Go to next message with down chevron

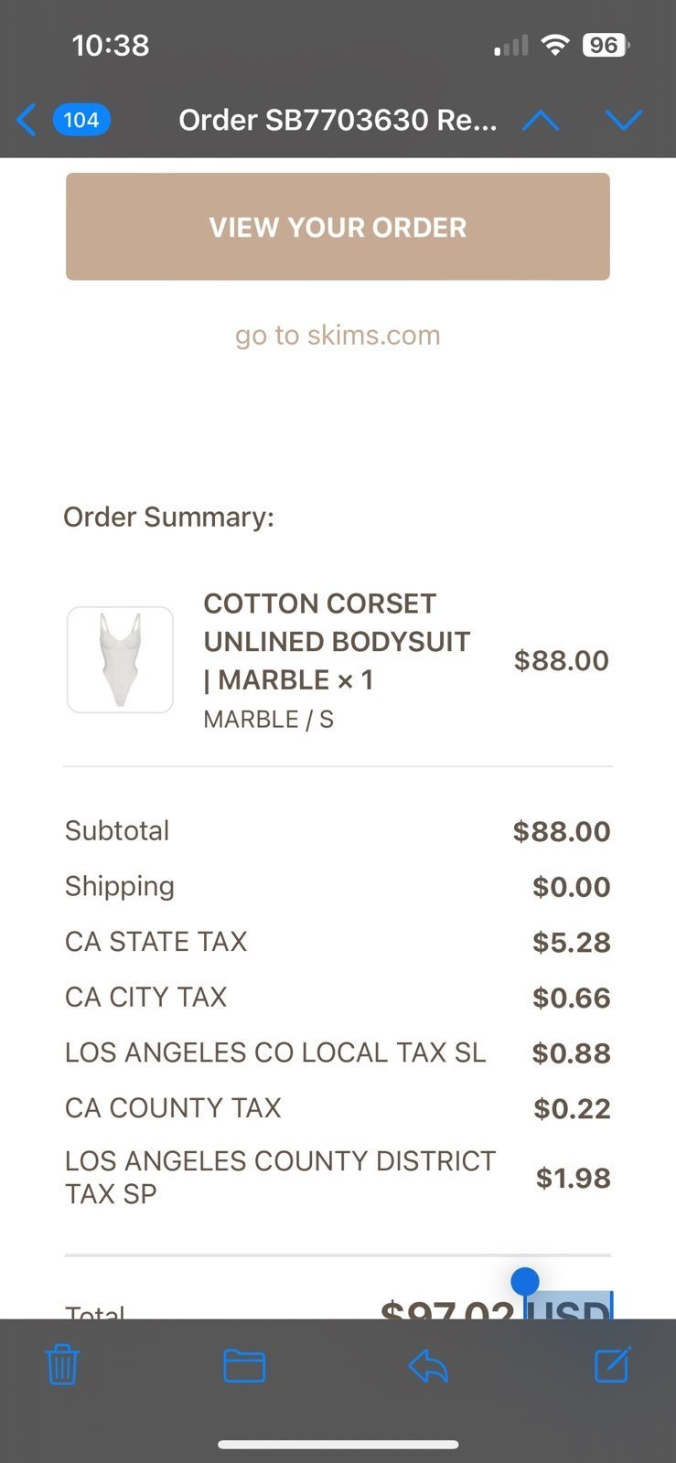624,121
